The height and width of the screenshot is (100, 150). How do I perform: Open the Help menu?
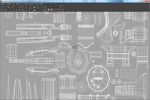click(41, 4)
